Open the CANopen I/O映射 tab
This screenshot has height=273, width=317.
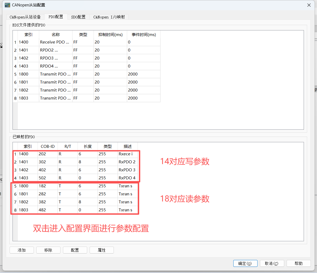109,17
